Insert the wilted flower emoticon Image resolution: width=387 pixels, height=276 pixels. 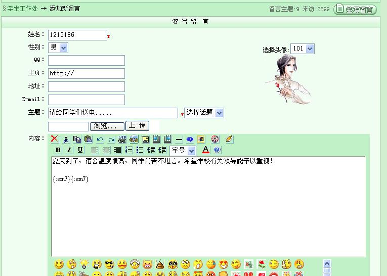248,264
